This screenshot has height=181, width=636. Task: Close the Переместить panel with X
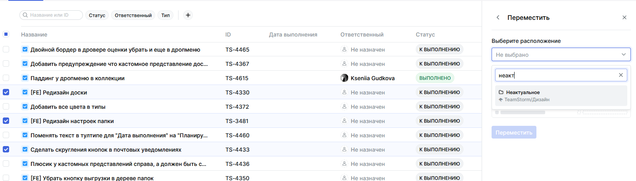click(624, 17)
